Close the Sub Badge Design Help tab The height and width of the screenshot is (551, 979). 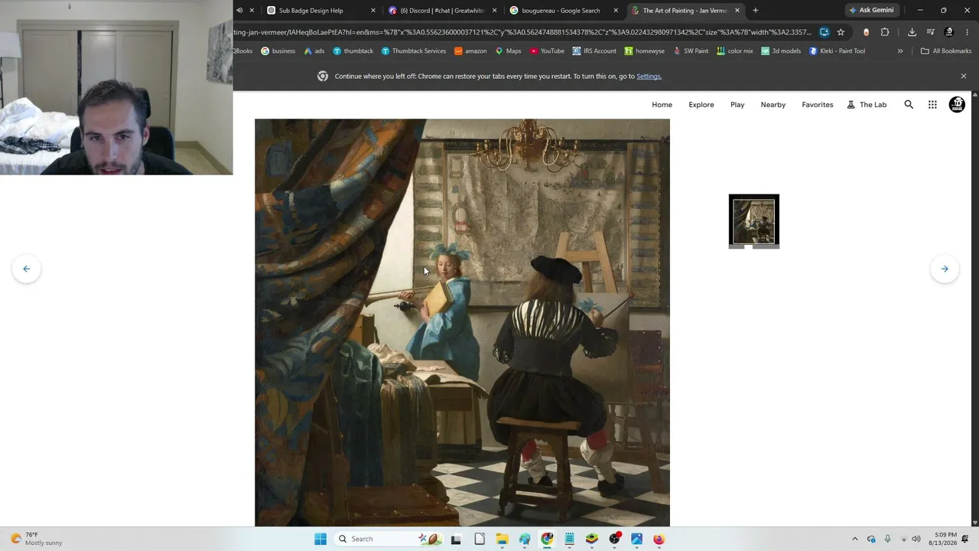[373, 11]
